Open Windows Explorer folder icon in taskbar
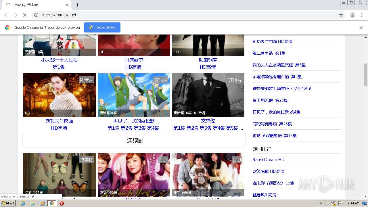Screen dimensions: 368x207 pos(32,203)
